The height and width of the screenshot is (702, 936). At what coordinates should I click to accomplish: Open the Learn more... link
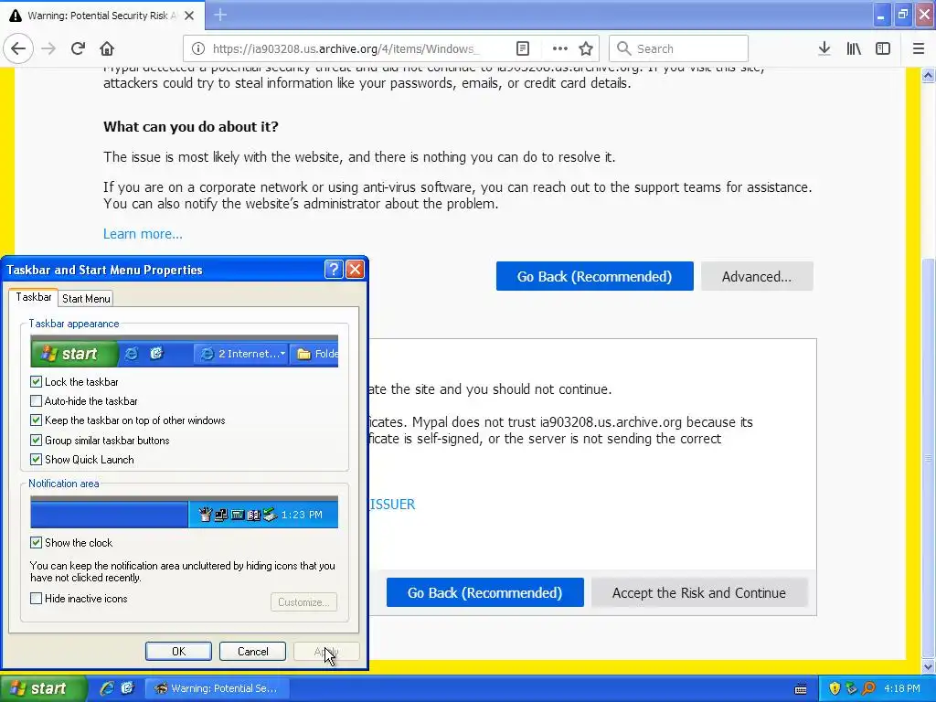(x=143, y=233)
